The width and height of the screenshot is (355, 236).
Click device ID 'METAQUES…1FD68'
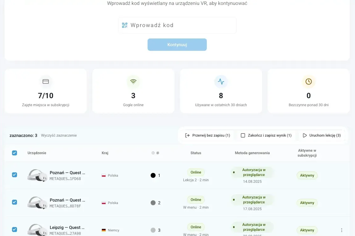[x=65, y=179]
